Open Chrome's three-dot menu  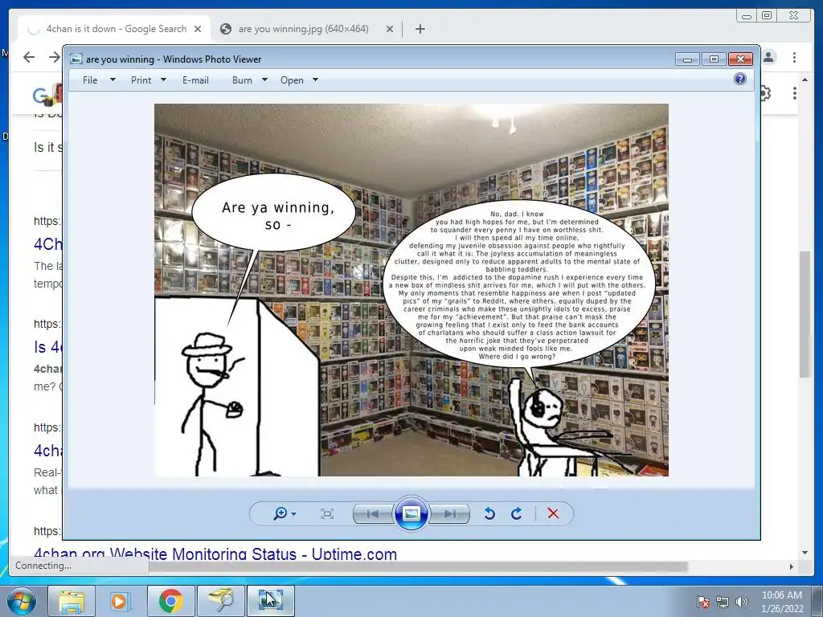tap(794, 57)
